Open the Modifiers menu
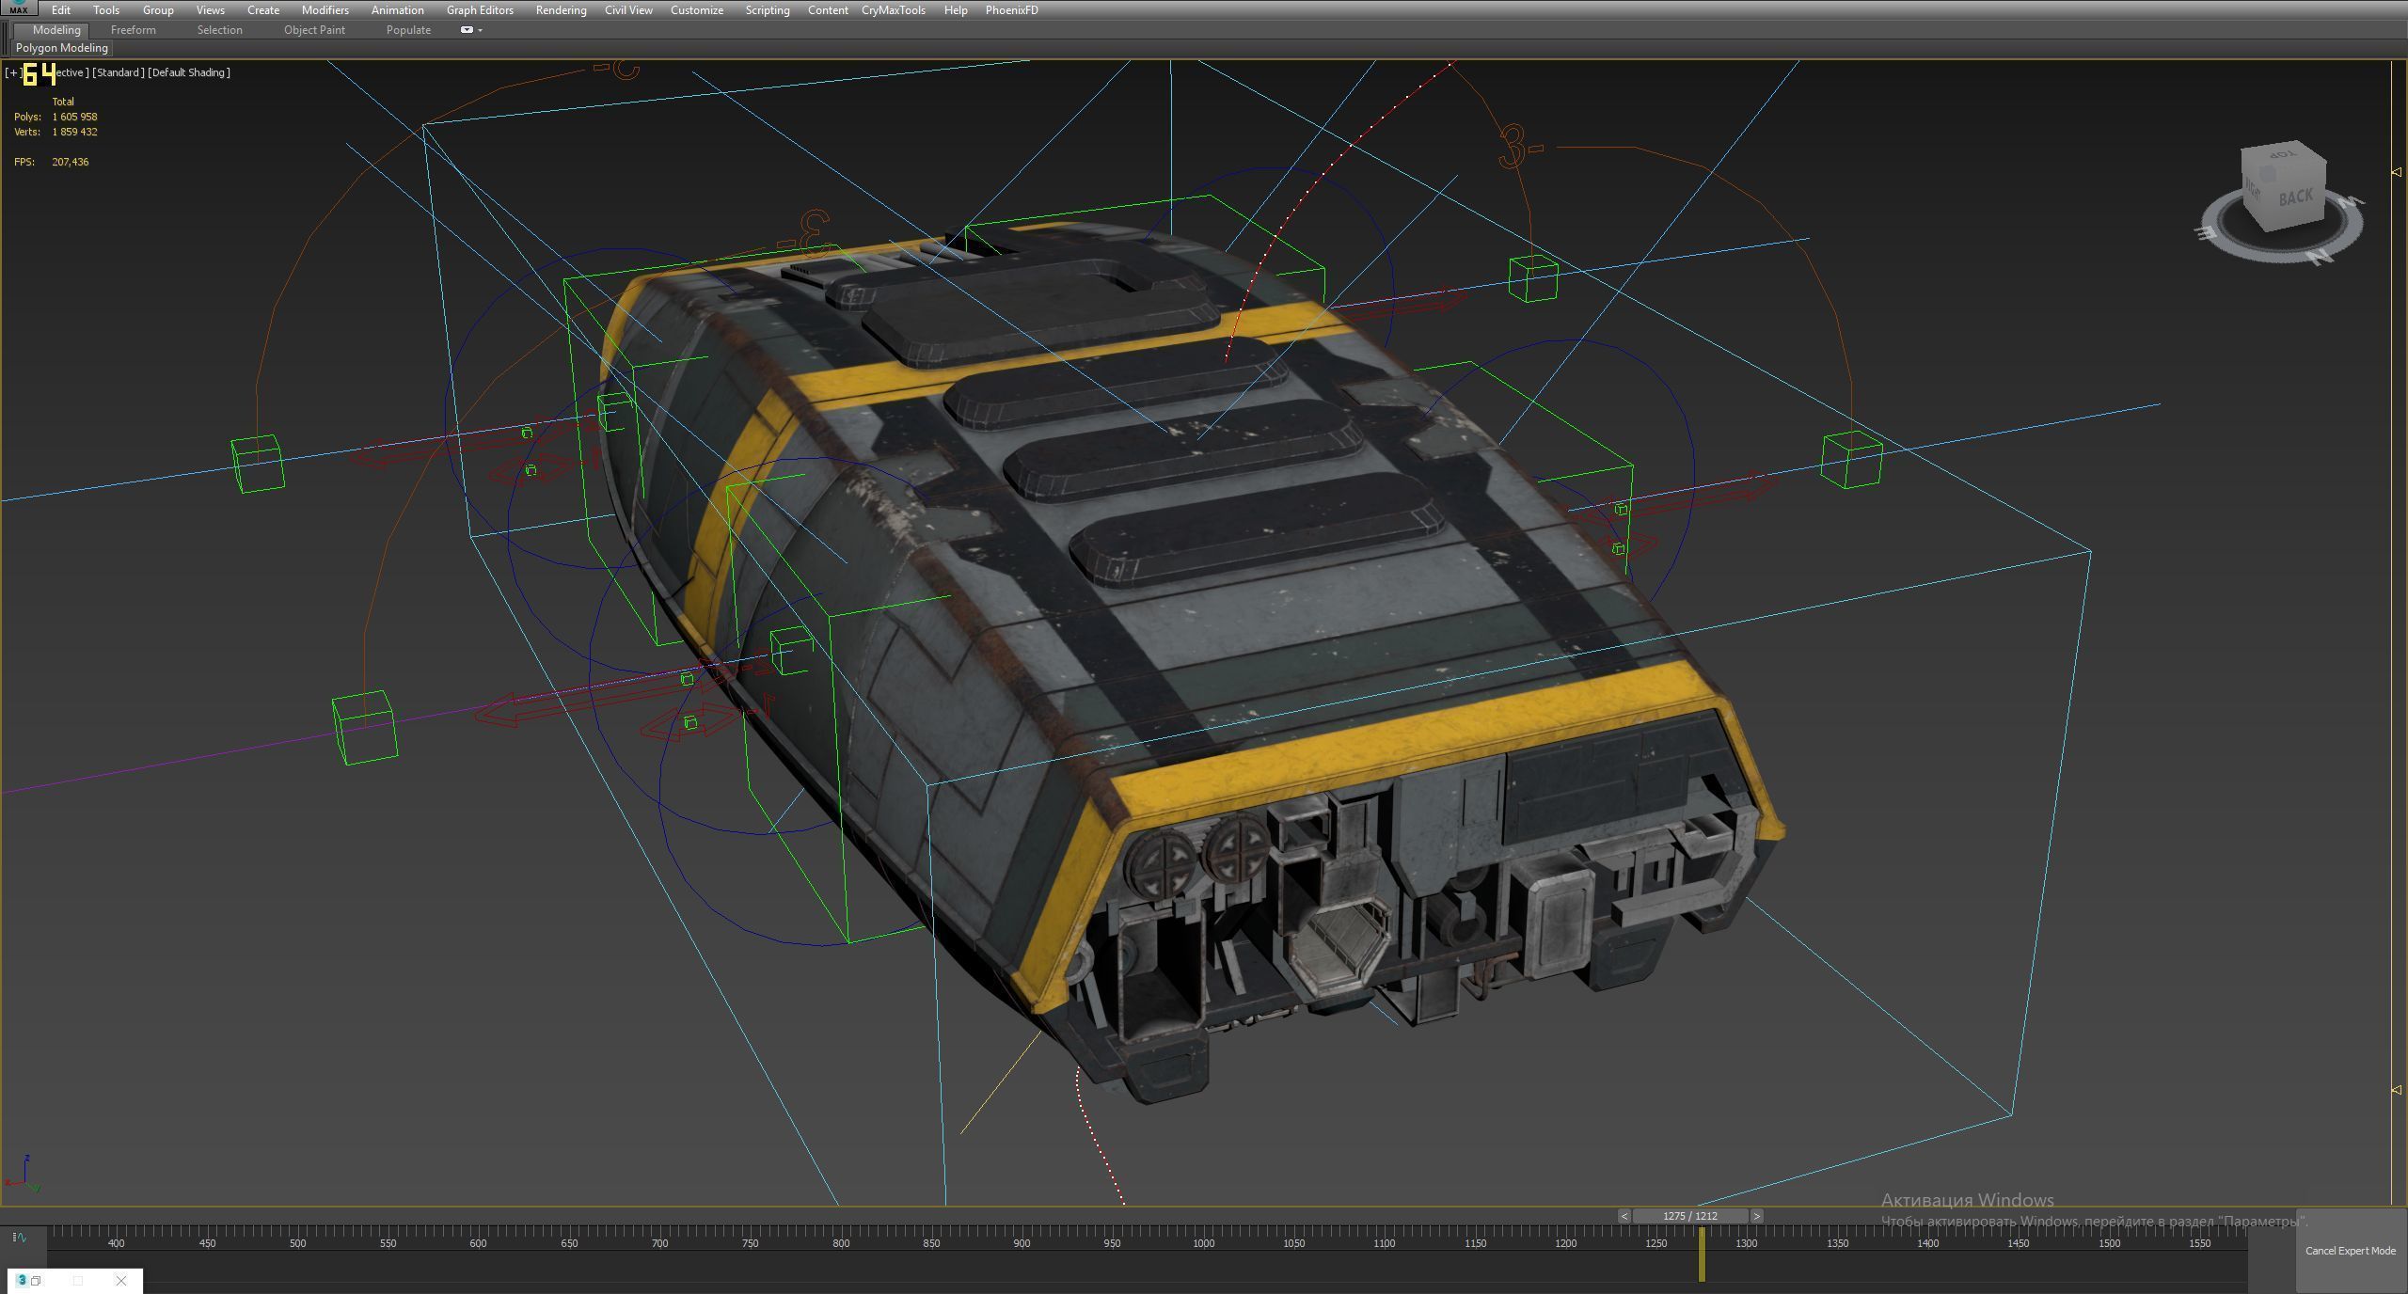Screen dimensions: 2408x1294 (325, 10)
